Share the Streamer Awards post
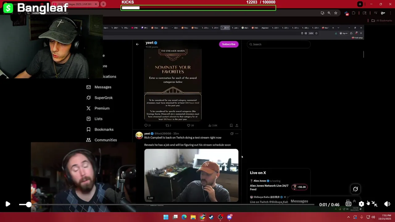Viewport: 395px width, 222px height. 237,125
